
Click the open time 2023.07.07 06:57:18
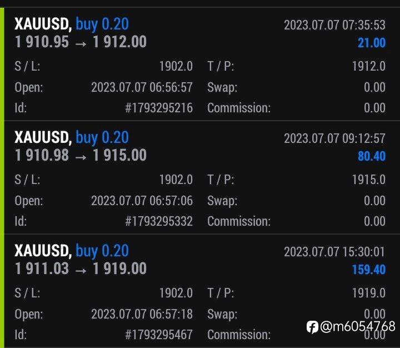point(142,314)
